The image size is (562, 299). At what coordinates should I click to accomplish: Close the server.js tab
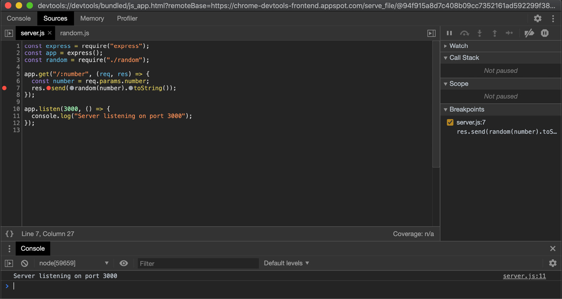[x=50, y=33]
